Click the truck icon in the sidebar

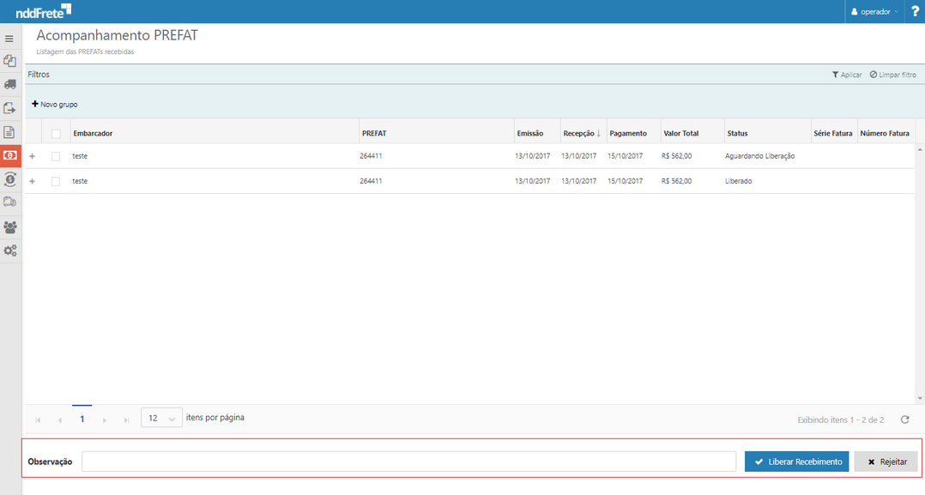[x=9, y=84]
